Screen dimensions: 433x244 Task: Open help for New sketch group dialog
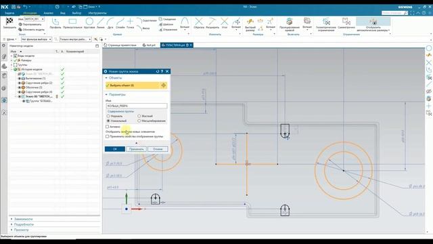pyautogui.click(x=162, y=71)
